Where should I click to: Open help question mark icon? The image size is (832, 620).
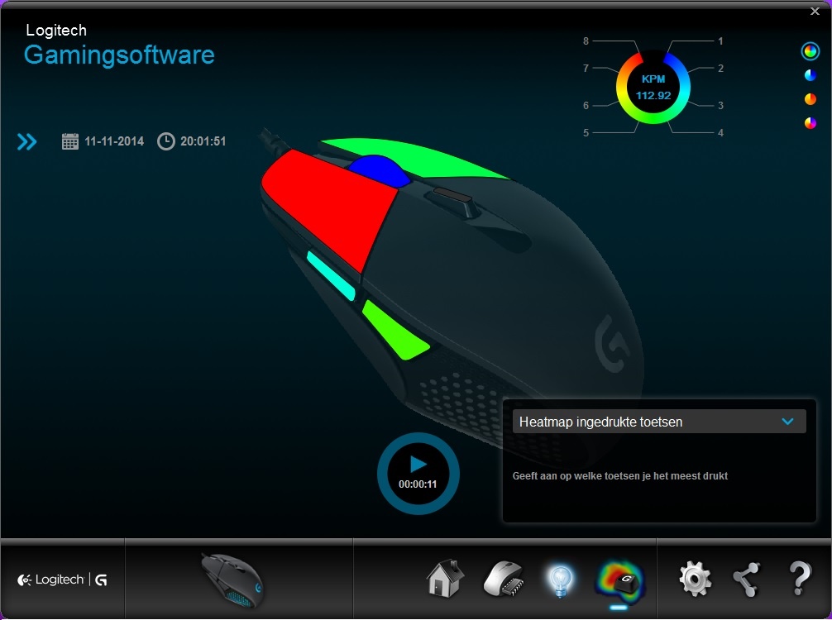800,579
